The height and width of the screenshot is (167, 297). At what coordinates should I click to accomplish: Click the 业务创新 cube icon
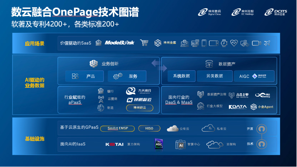94,64
